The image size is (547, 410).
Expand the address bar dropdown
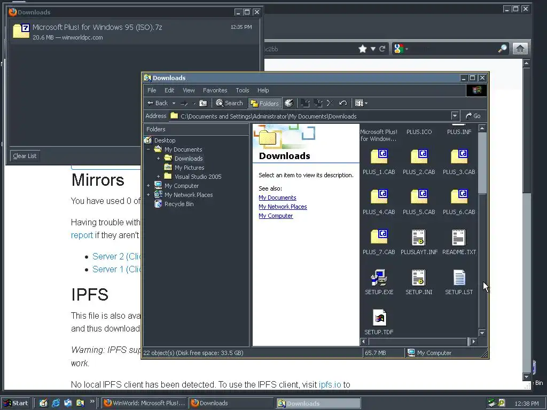(455, 116)
